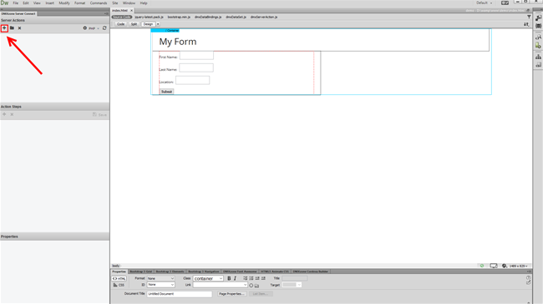Click the Submit button in form
Image resolution: width=543 pixels, height=304 pixels.
(x=166, y=92)
